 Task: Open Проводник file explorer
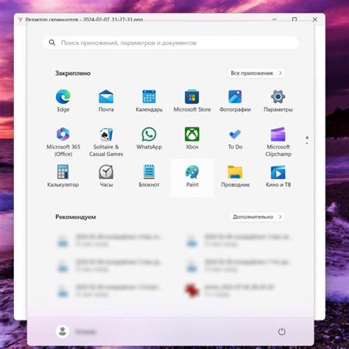[x=235, y=176]
